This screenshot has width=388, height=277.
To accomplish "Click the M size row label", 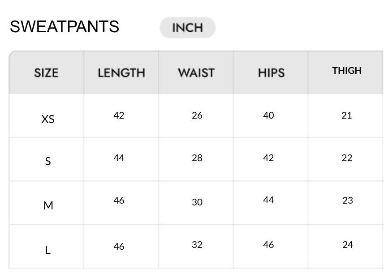I will coord(48,205).
